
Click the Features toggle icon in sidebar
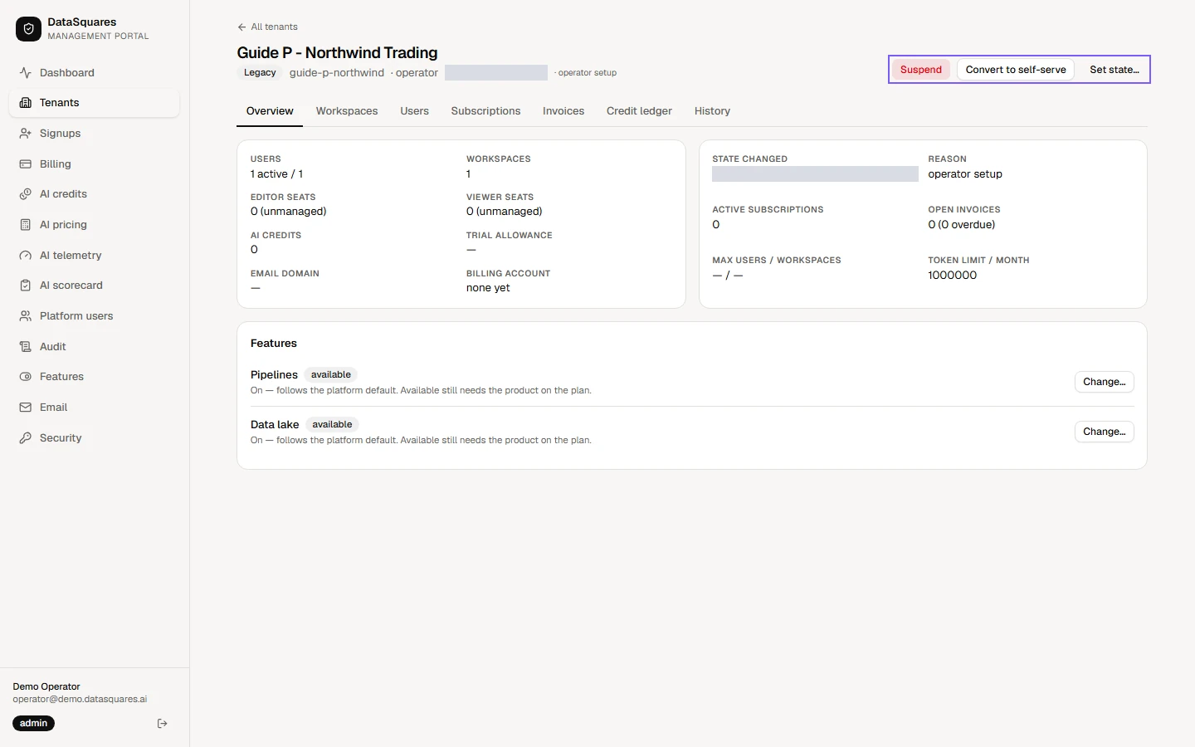[x=26, y=377]
